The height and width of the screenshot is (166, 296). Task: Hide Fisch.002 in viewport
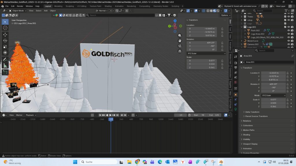pos(289,31)
